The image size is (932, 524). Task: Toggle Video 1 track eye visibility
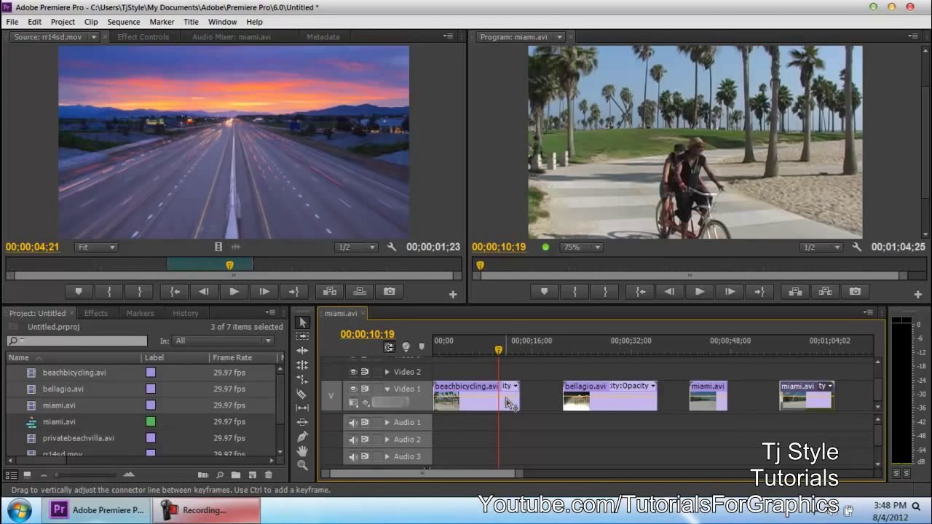353,389
